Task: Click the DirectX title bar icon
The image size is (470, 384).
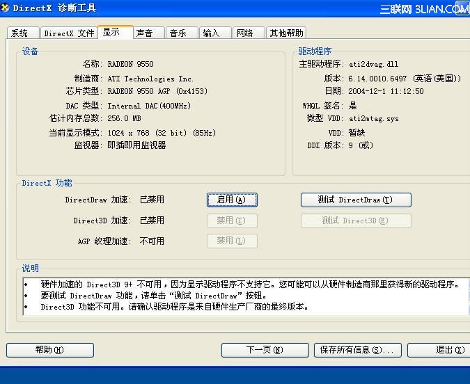Action: pyautogui.click(x=4, y=8)
